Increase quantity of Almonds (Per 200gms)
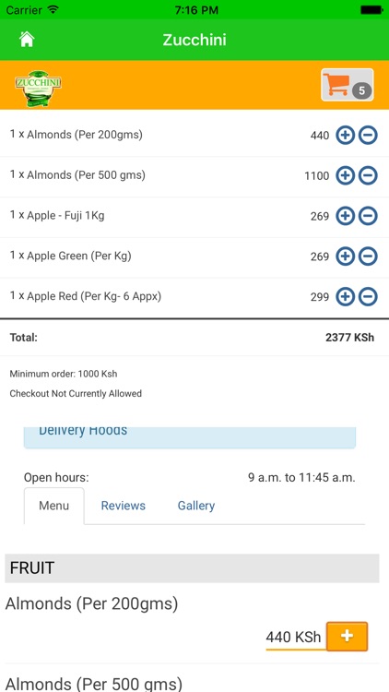The image size is (389, 692). pos(346,135)
